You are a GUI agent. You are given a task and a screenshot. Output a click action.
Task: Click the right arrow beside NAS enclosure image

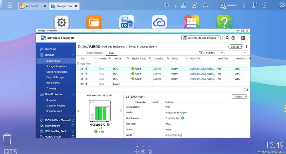click(x=121, y=111)
